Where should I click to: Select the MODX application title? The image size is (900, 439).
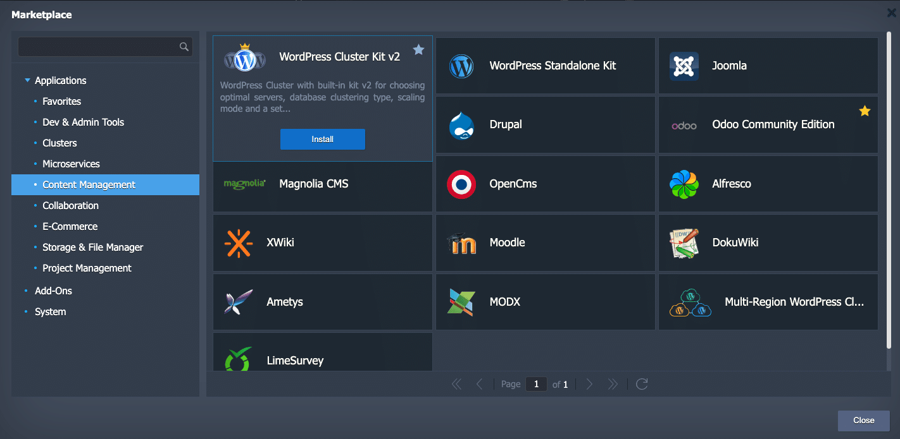(505, 303)
